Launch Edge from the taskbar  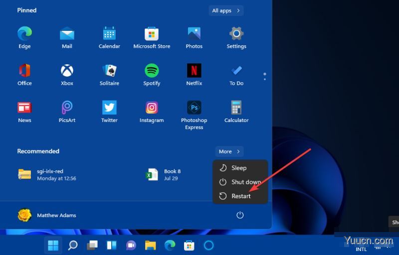170,246
